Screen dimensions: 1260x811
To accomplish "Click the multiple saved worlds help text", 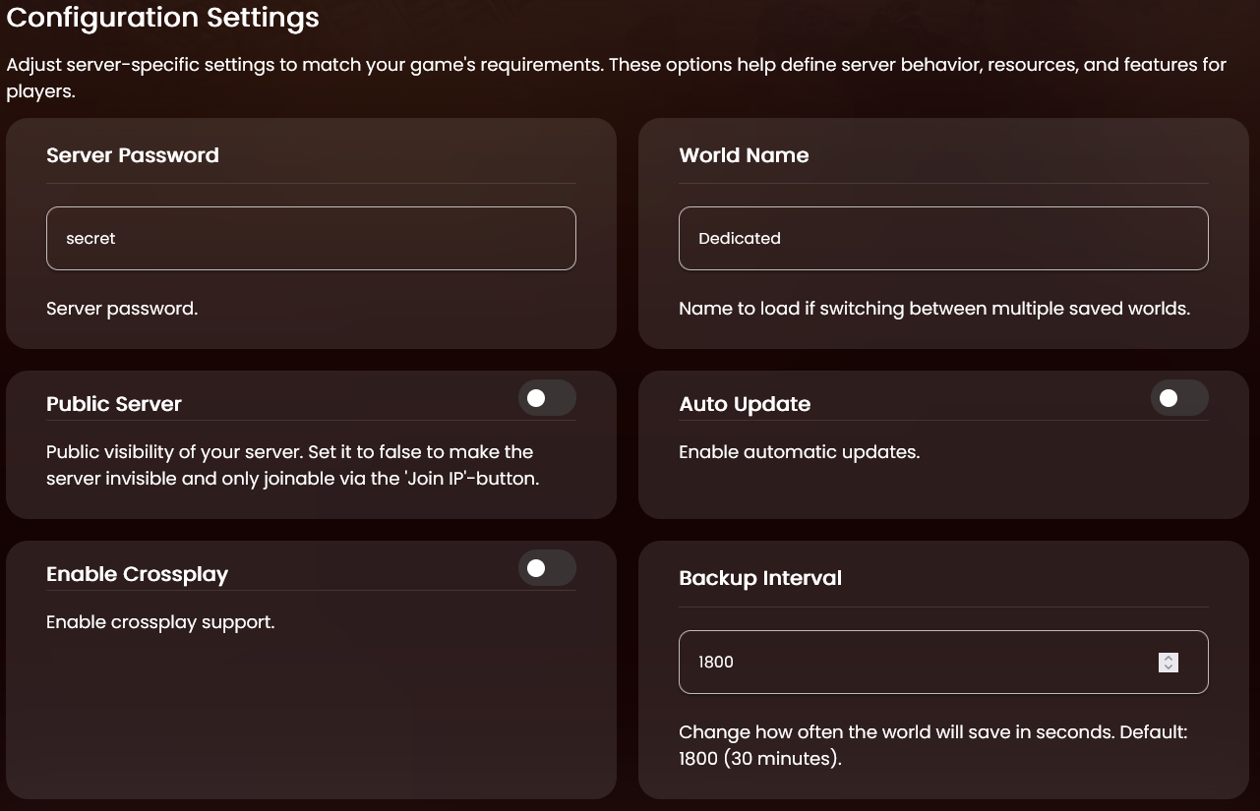I will click(x=934, y=309).
